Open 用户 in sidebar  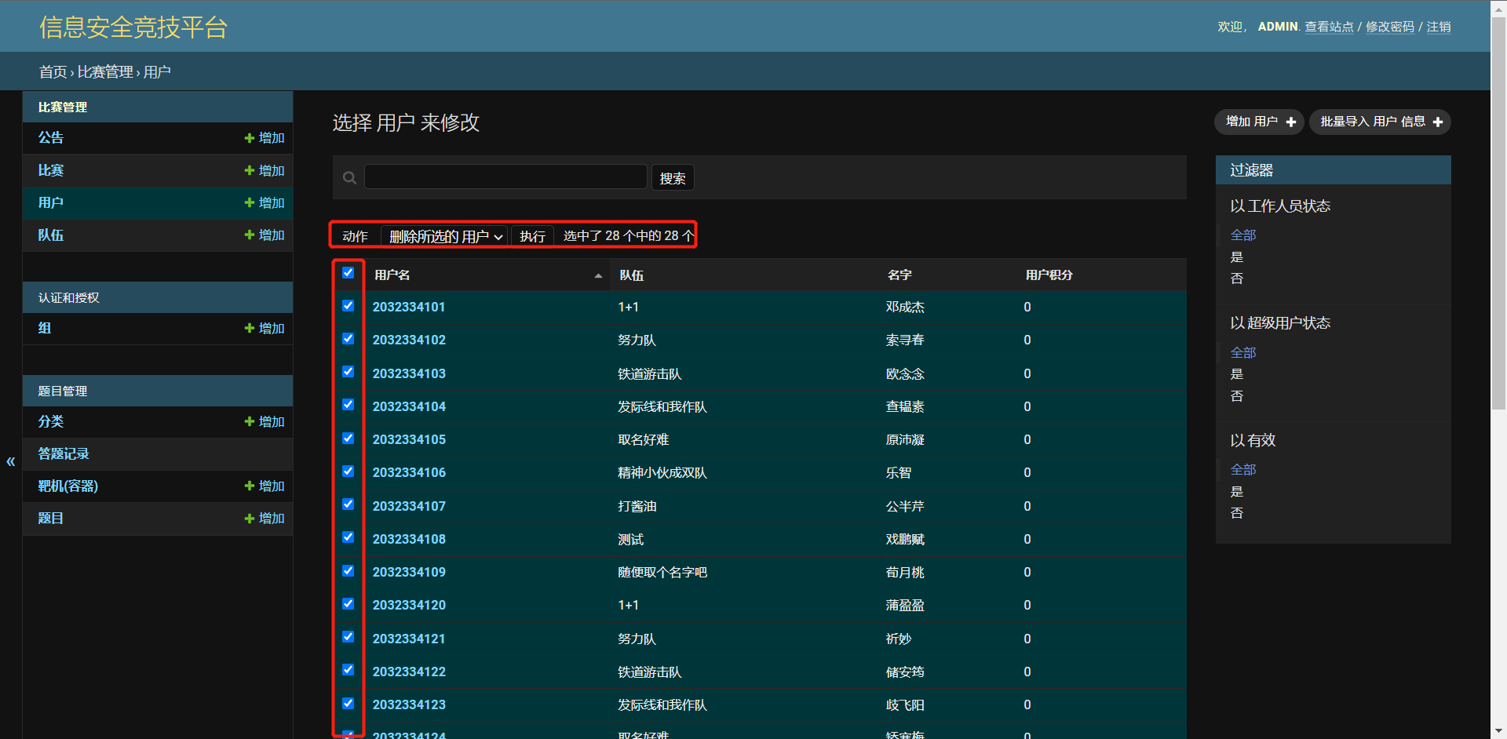[x=51, y=202]
